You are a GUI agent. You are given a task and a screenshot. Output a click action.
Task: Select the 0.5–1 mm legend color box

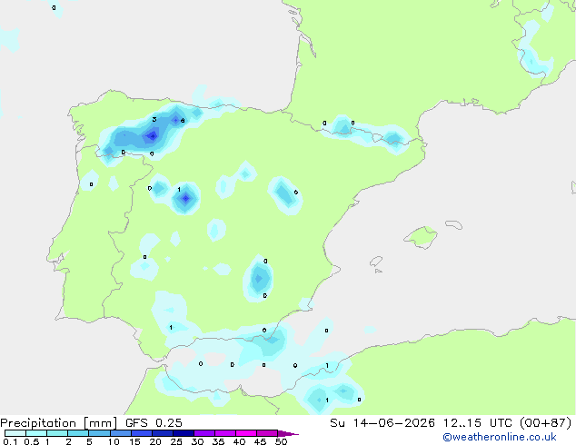pos(36,433)
